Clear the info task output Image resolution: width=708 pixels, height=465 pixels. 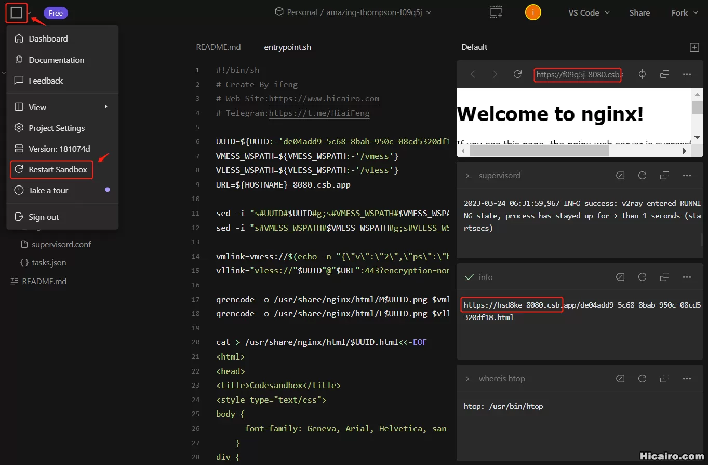click(x=620, y=277)
